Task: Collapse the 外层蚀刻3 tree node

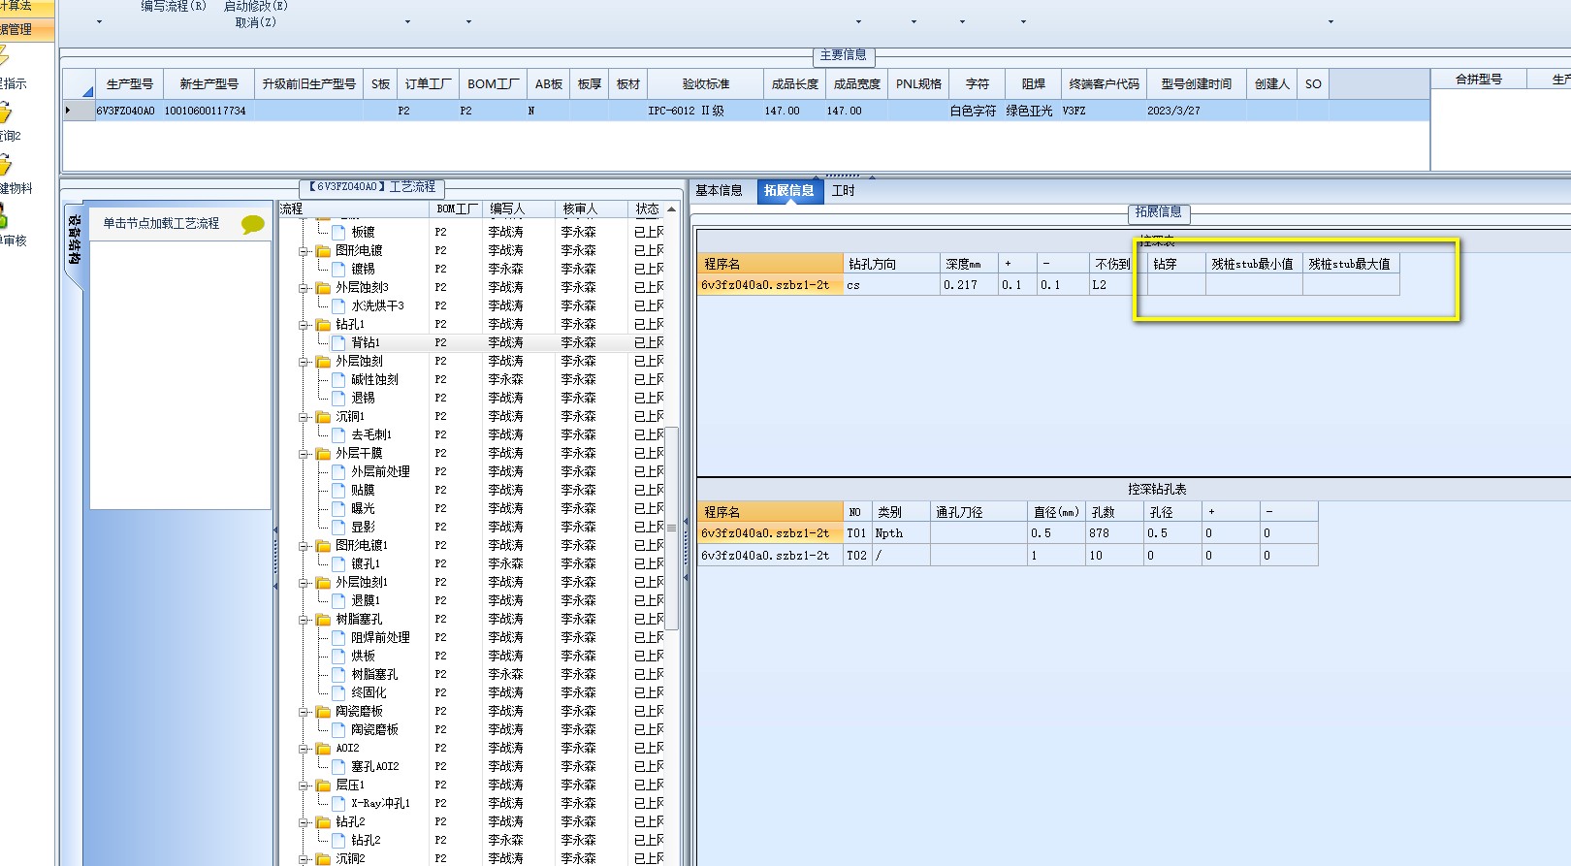Action: click(304, 287)
